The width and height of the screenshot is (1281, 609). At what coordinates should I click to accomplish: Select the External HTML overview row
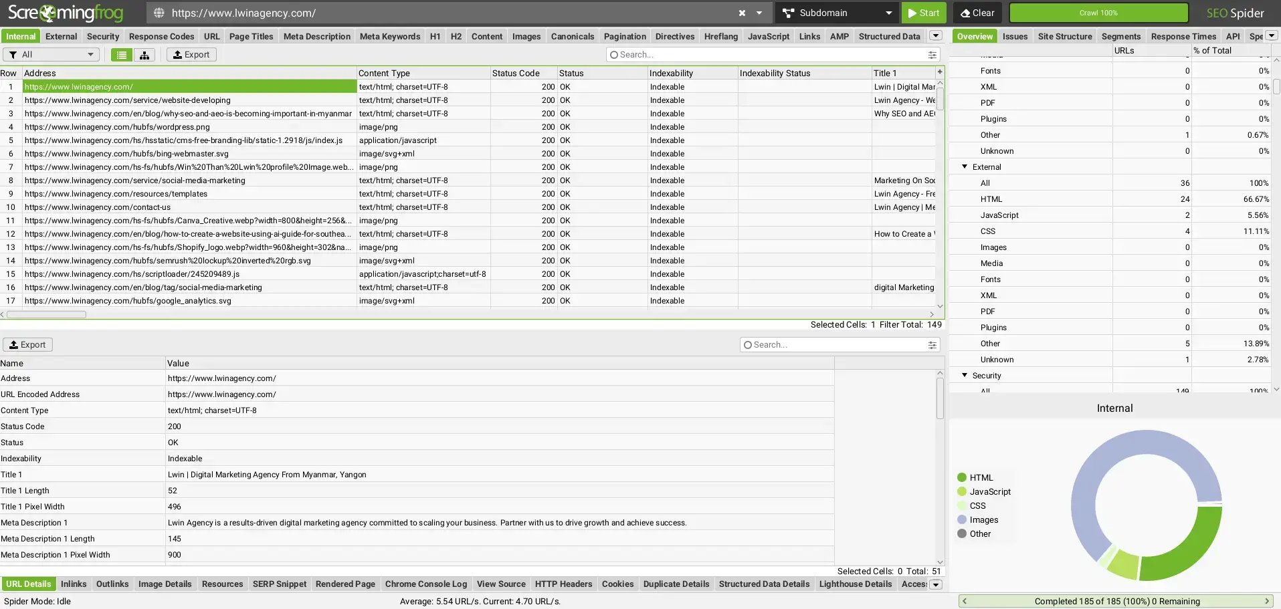(1110, 199)
